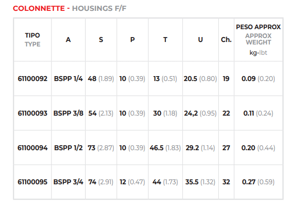Click the T value 46.5 (1.83)
Viewport: 299px width, 209px height.
coord(165,148)
